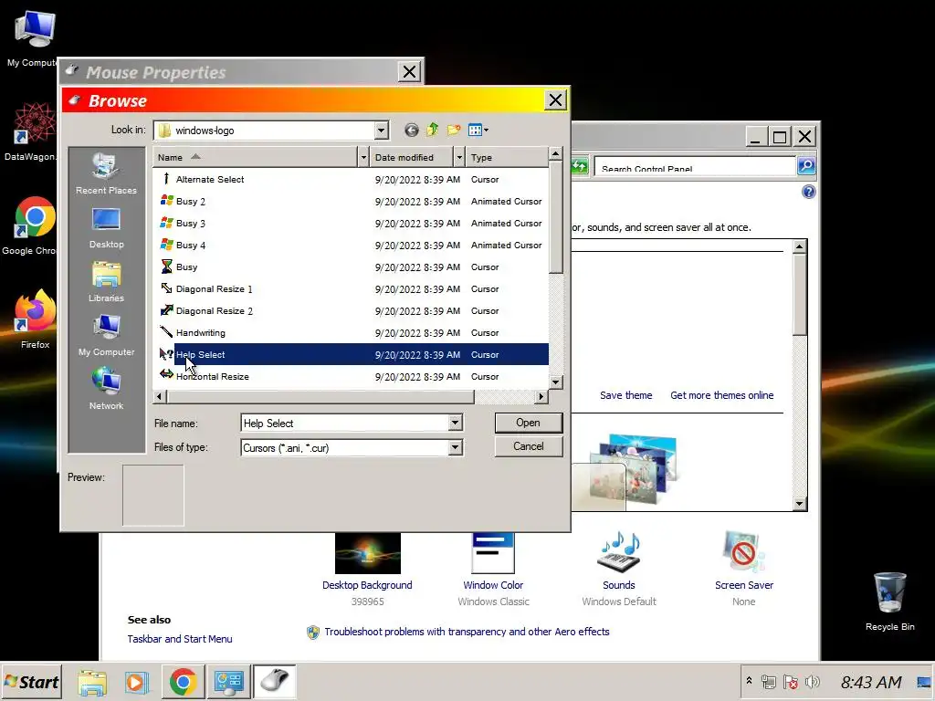
Task: Click the volume speaker tray icon
Action: [812, 682]
